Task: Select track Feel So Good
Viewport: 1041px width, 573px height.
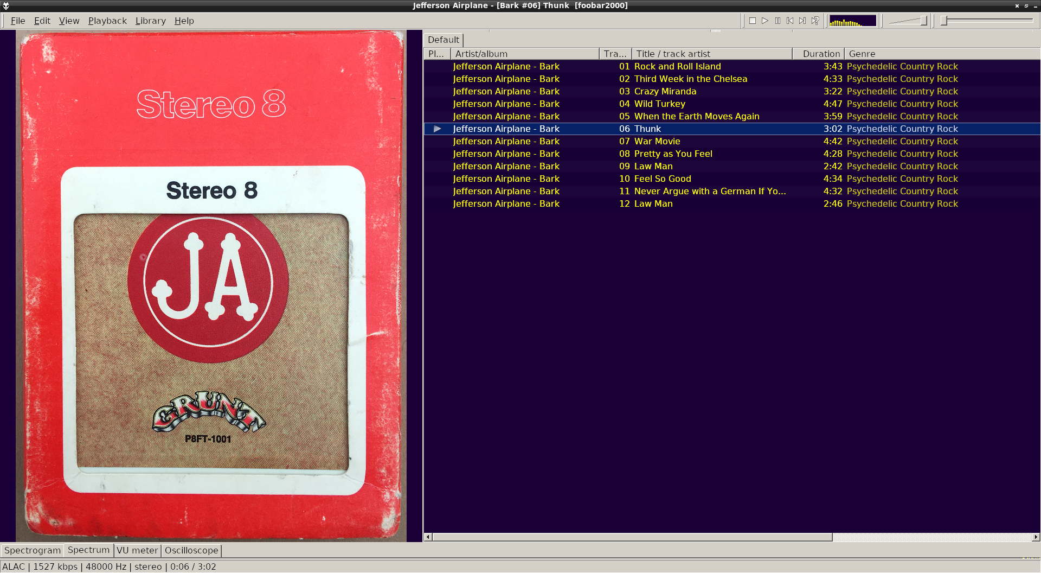Action: [732, 179]
